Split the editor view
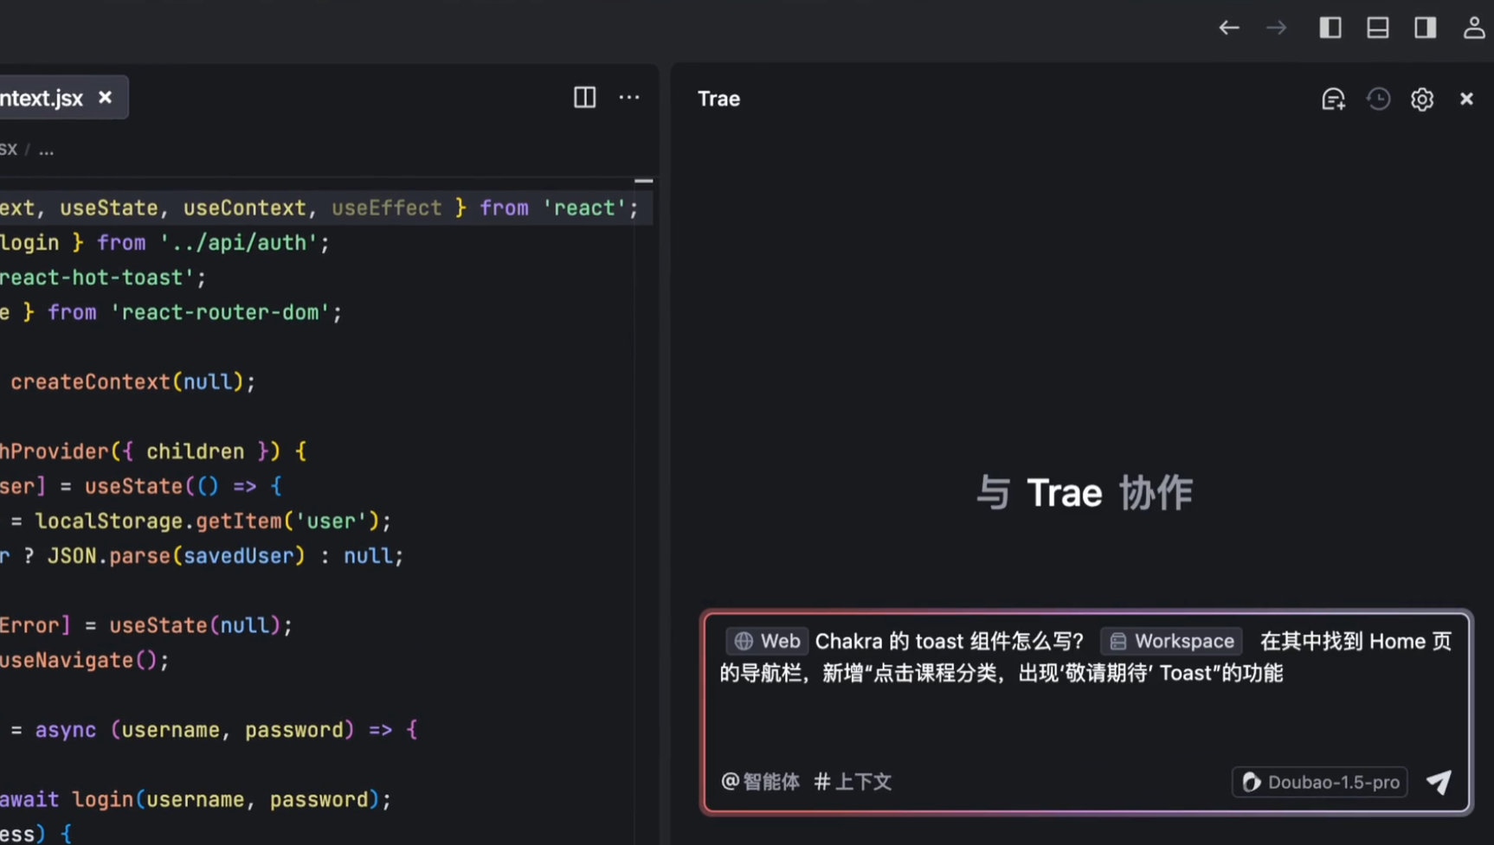Image resolution: width=1494 pixels, height=845 pixels. [x=584, y=98]
